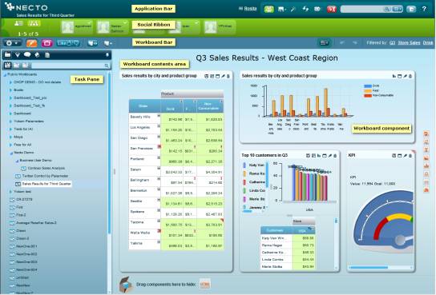Toggle the highlighted group view icon in social ribbon

[x=34, y=23]
